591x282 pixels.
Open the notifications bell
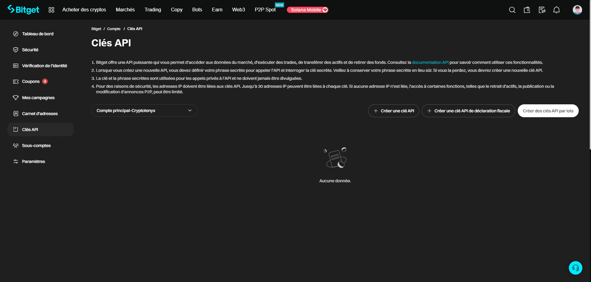(x=556, y=10)
